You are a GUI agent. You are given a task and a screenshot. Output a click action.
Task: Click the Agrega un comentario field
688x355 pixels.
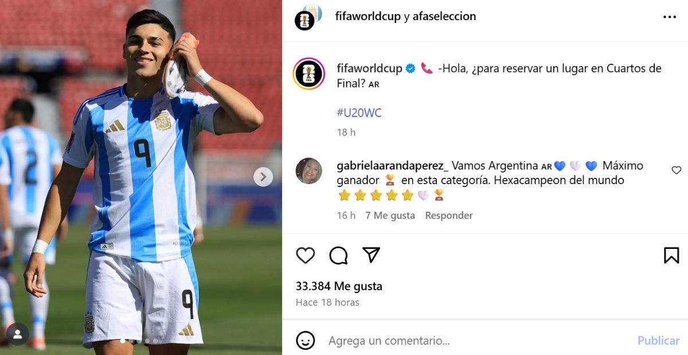click(476, 341)
